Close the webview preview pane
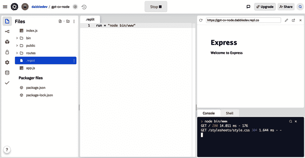Screen dimensions: 305x158 300,20
